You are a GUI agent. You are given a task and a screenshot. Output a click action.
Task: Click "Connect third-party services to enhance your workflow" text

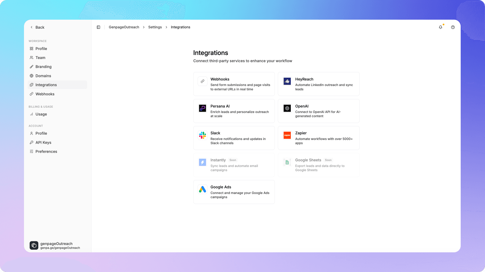242,61
